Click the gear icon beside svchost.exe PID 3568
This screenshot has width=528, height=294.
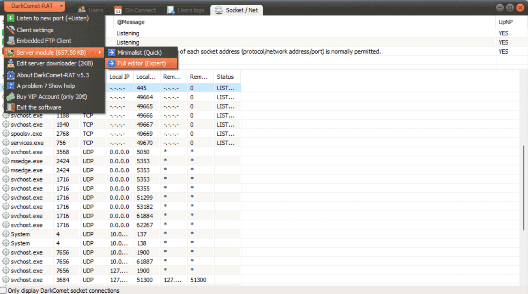6,152
